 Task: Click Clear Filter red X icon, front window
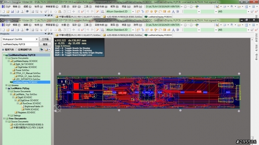click(x=256, y=30)
